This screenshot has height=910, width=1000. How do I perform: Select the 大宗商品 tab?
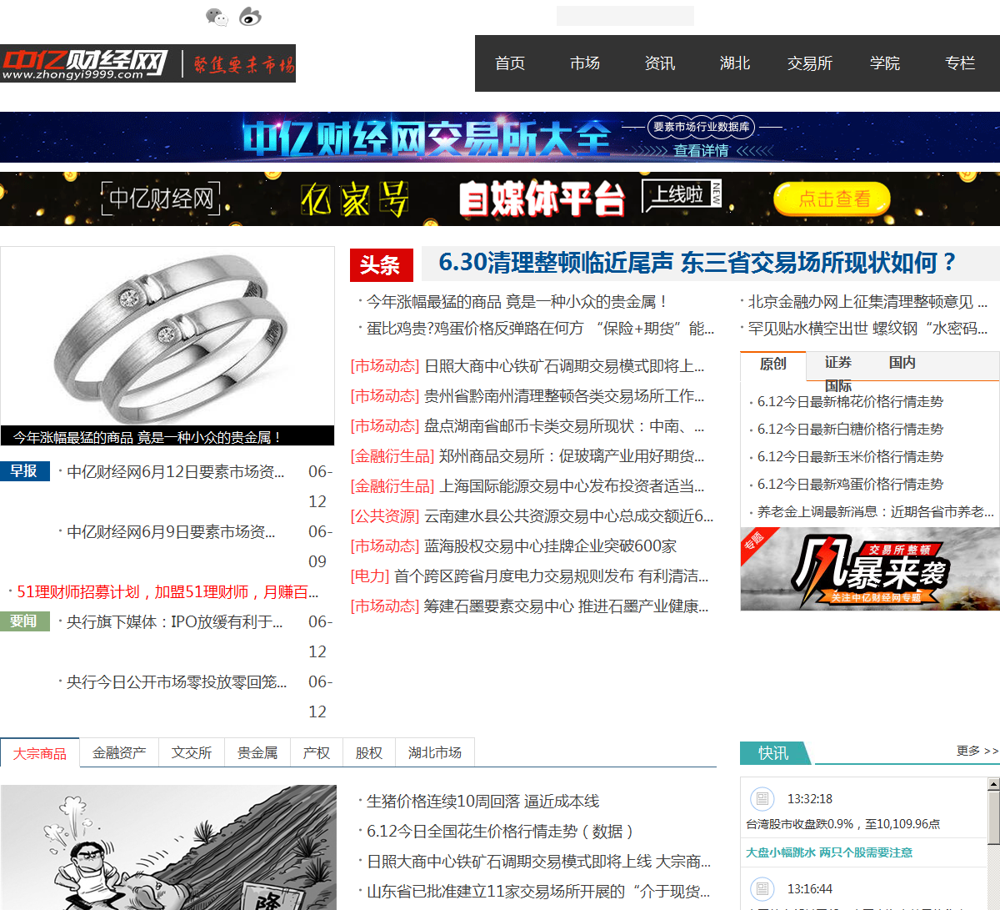coord(40,753)
